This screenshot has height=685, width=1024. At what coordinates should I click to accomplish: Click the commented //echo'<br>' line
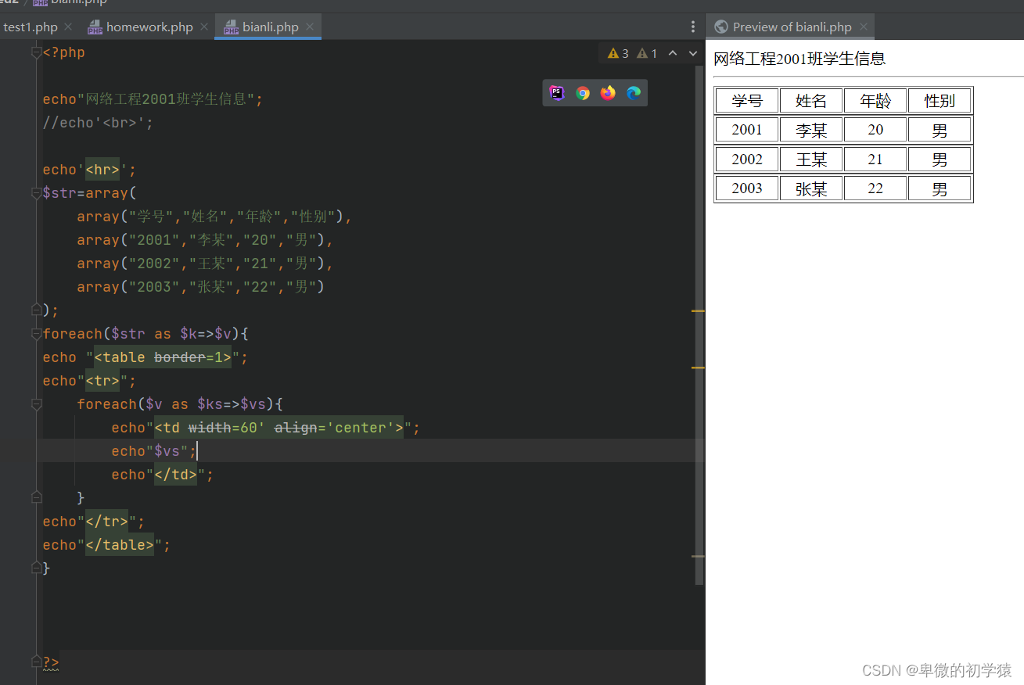click(99, 123)
